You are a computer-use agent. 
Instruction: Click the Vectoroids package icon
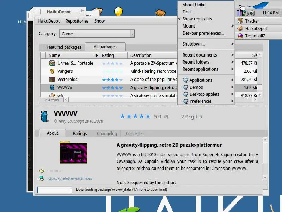pos(52,79)
